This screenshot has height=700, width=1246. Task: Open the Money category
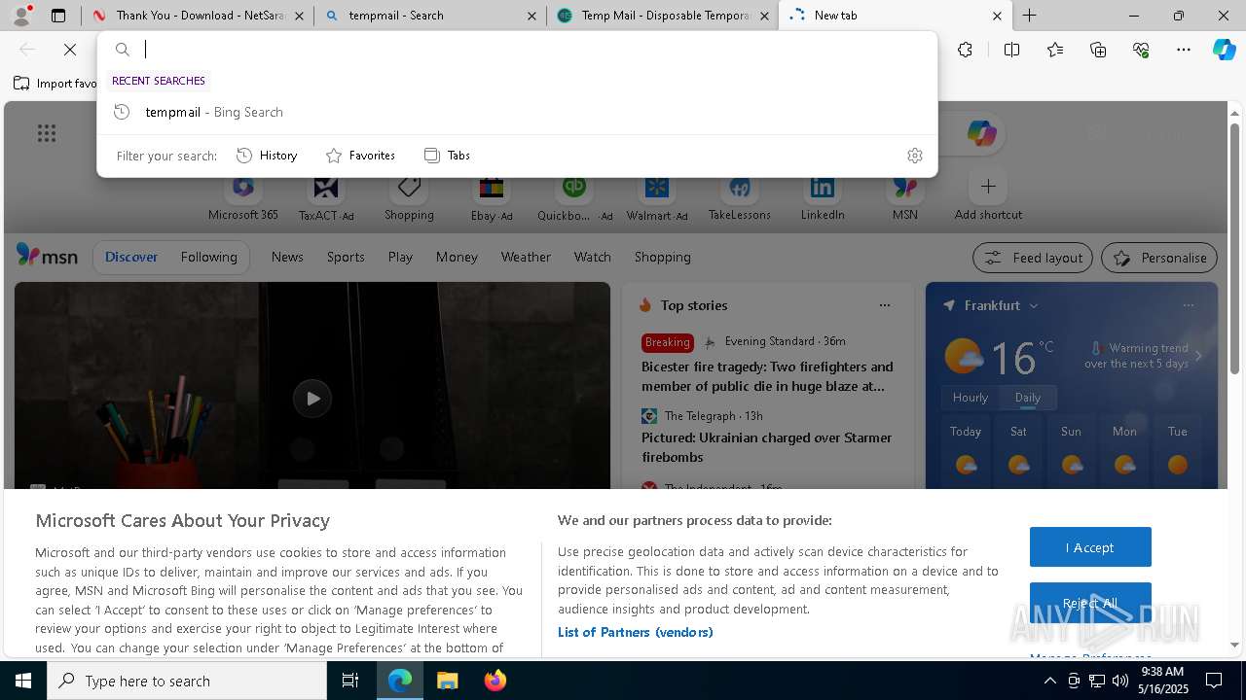pos(457,258)
